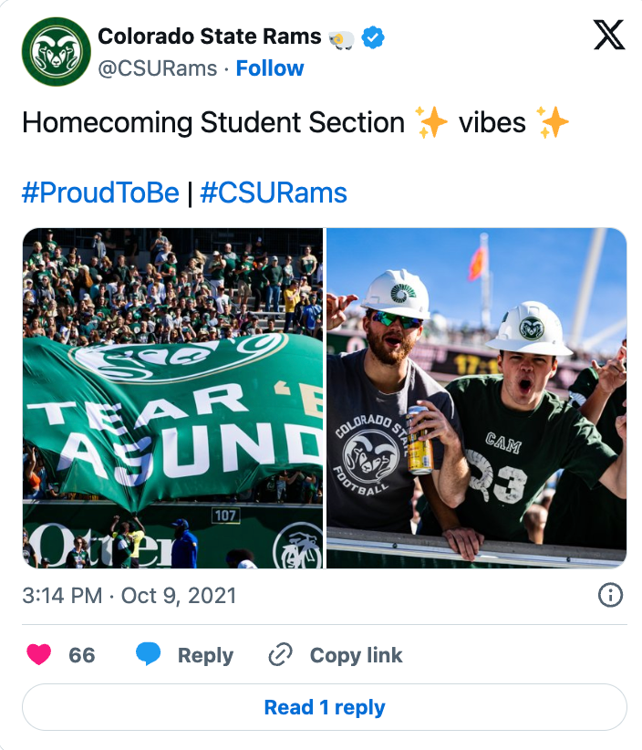Click the X logo icon

click(609, 36)
